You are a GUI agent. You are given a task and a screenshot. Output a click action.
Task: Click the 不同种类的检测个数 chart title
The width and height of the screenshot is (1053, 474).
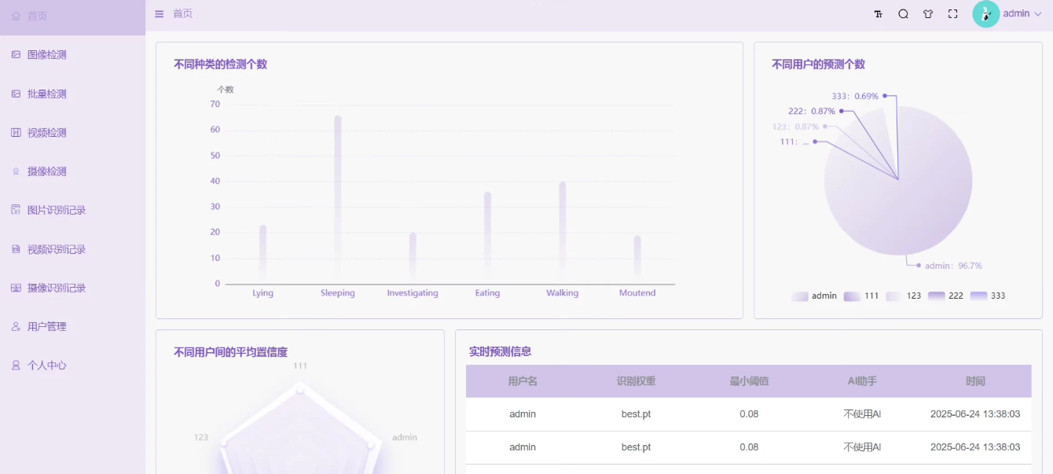220,64
